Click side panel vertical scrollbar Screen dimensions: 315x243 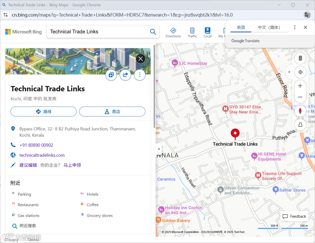(154, 86)
